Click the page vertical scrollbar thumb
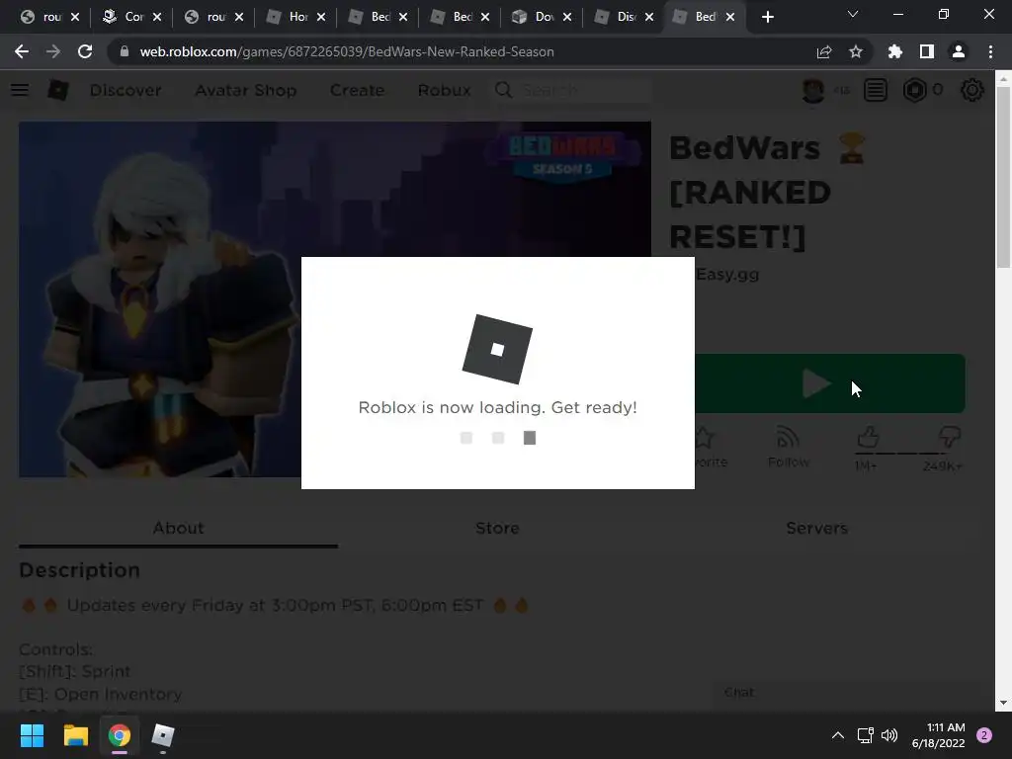Image resolution: width=1012 pixels, height=759 pixels. point(1003,177)
